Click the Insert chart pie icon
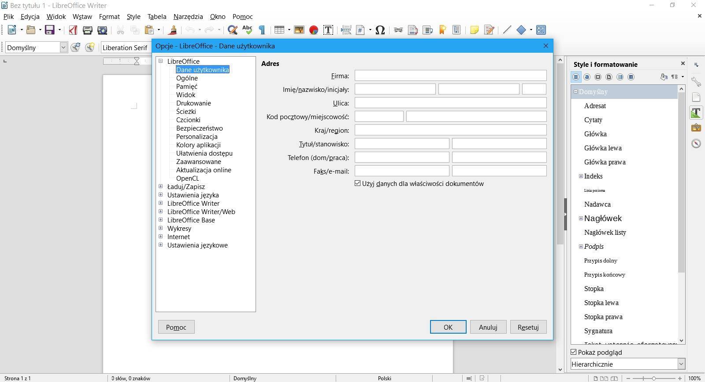This screenshot has width=705, height=382. (314, 30)
